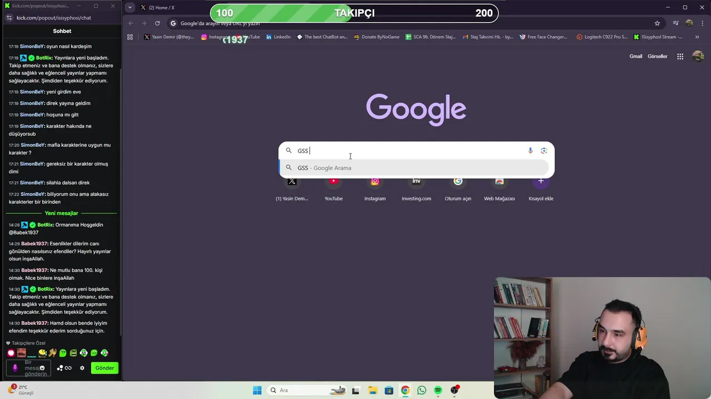711x399 pixels.
Task: Open the Yasin Demir bookmark
Action: [x=169, y=37]
